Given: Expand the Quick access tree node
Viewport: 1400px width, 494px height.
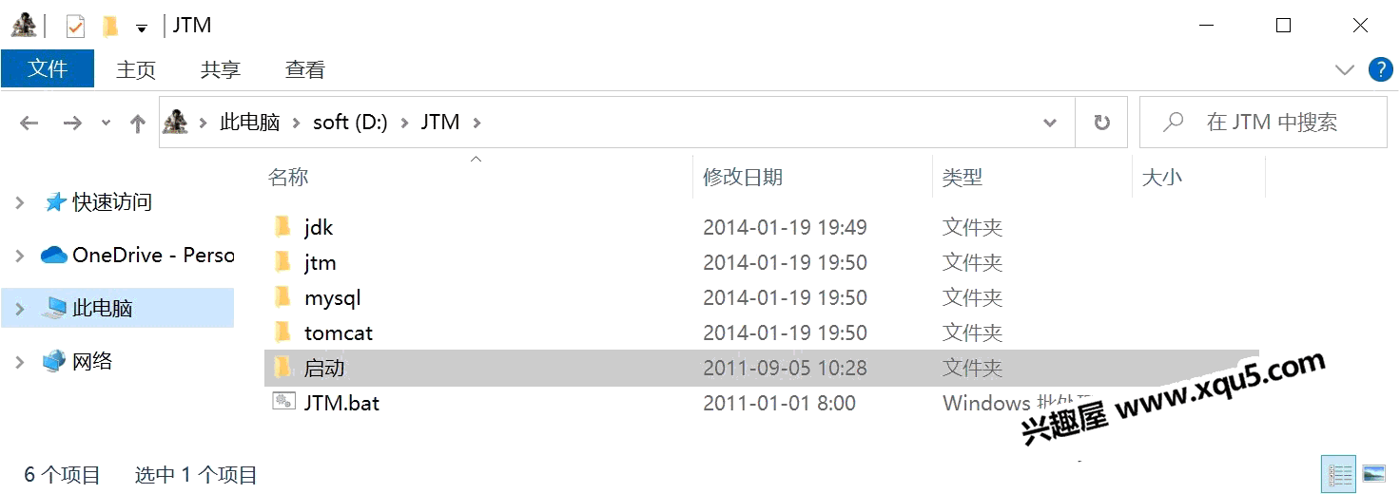Looking at the screenshot, I should pos(19,202).
